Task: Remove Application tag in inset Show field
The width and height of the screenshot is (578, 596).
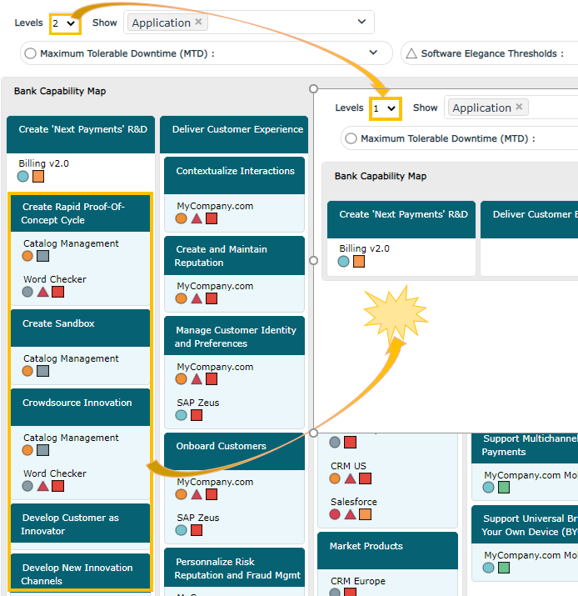Action: pos(519,108)
